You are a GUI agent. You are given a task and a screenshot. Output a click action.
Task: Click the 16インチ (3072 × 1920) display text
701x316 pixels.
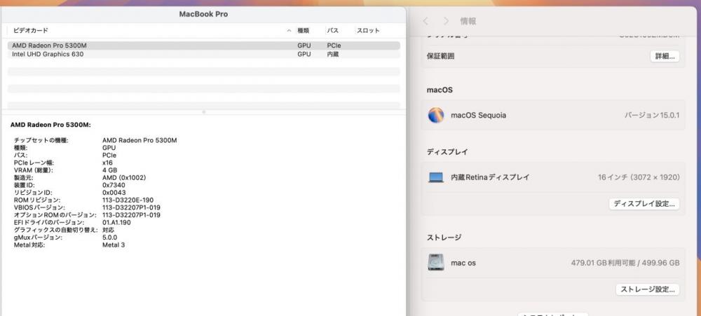(x=639, y=177)
